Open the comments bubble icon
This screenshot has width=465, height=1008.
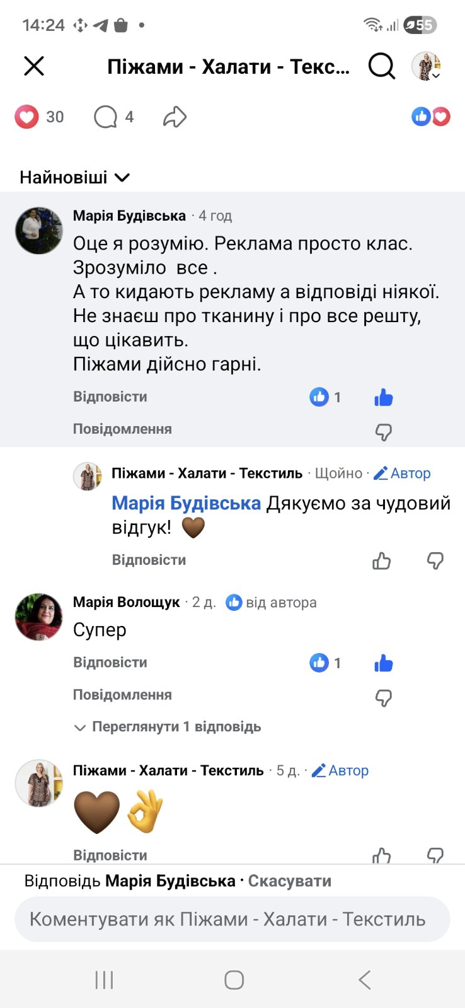106,117
